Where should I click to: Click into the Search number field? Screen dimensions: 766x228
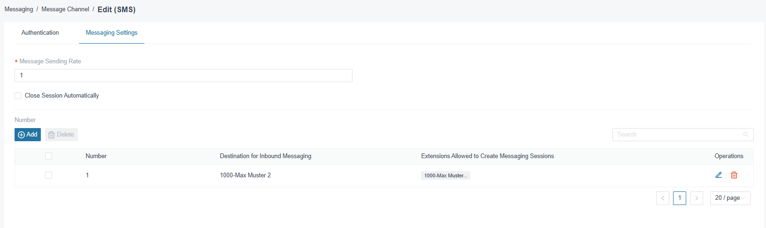click(683, 135)
